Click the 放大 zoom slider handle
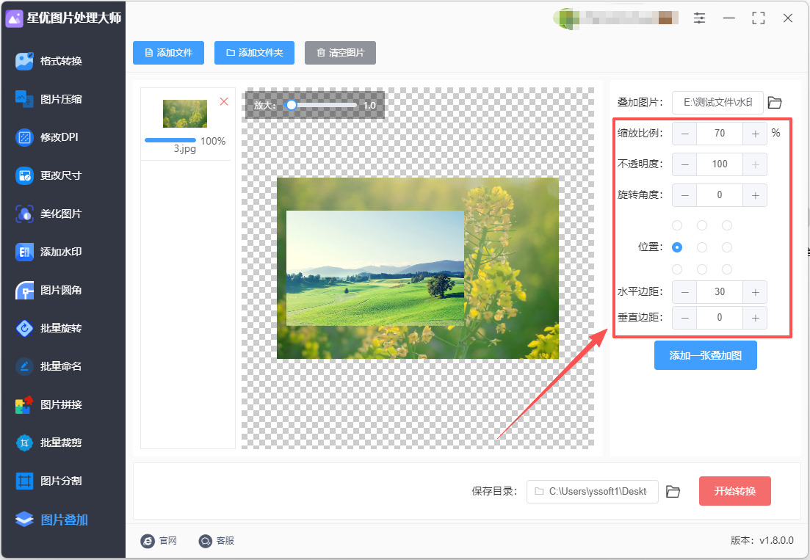The width and height of the screenshot is (810, 560). tap(292, 105)
